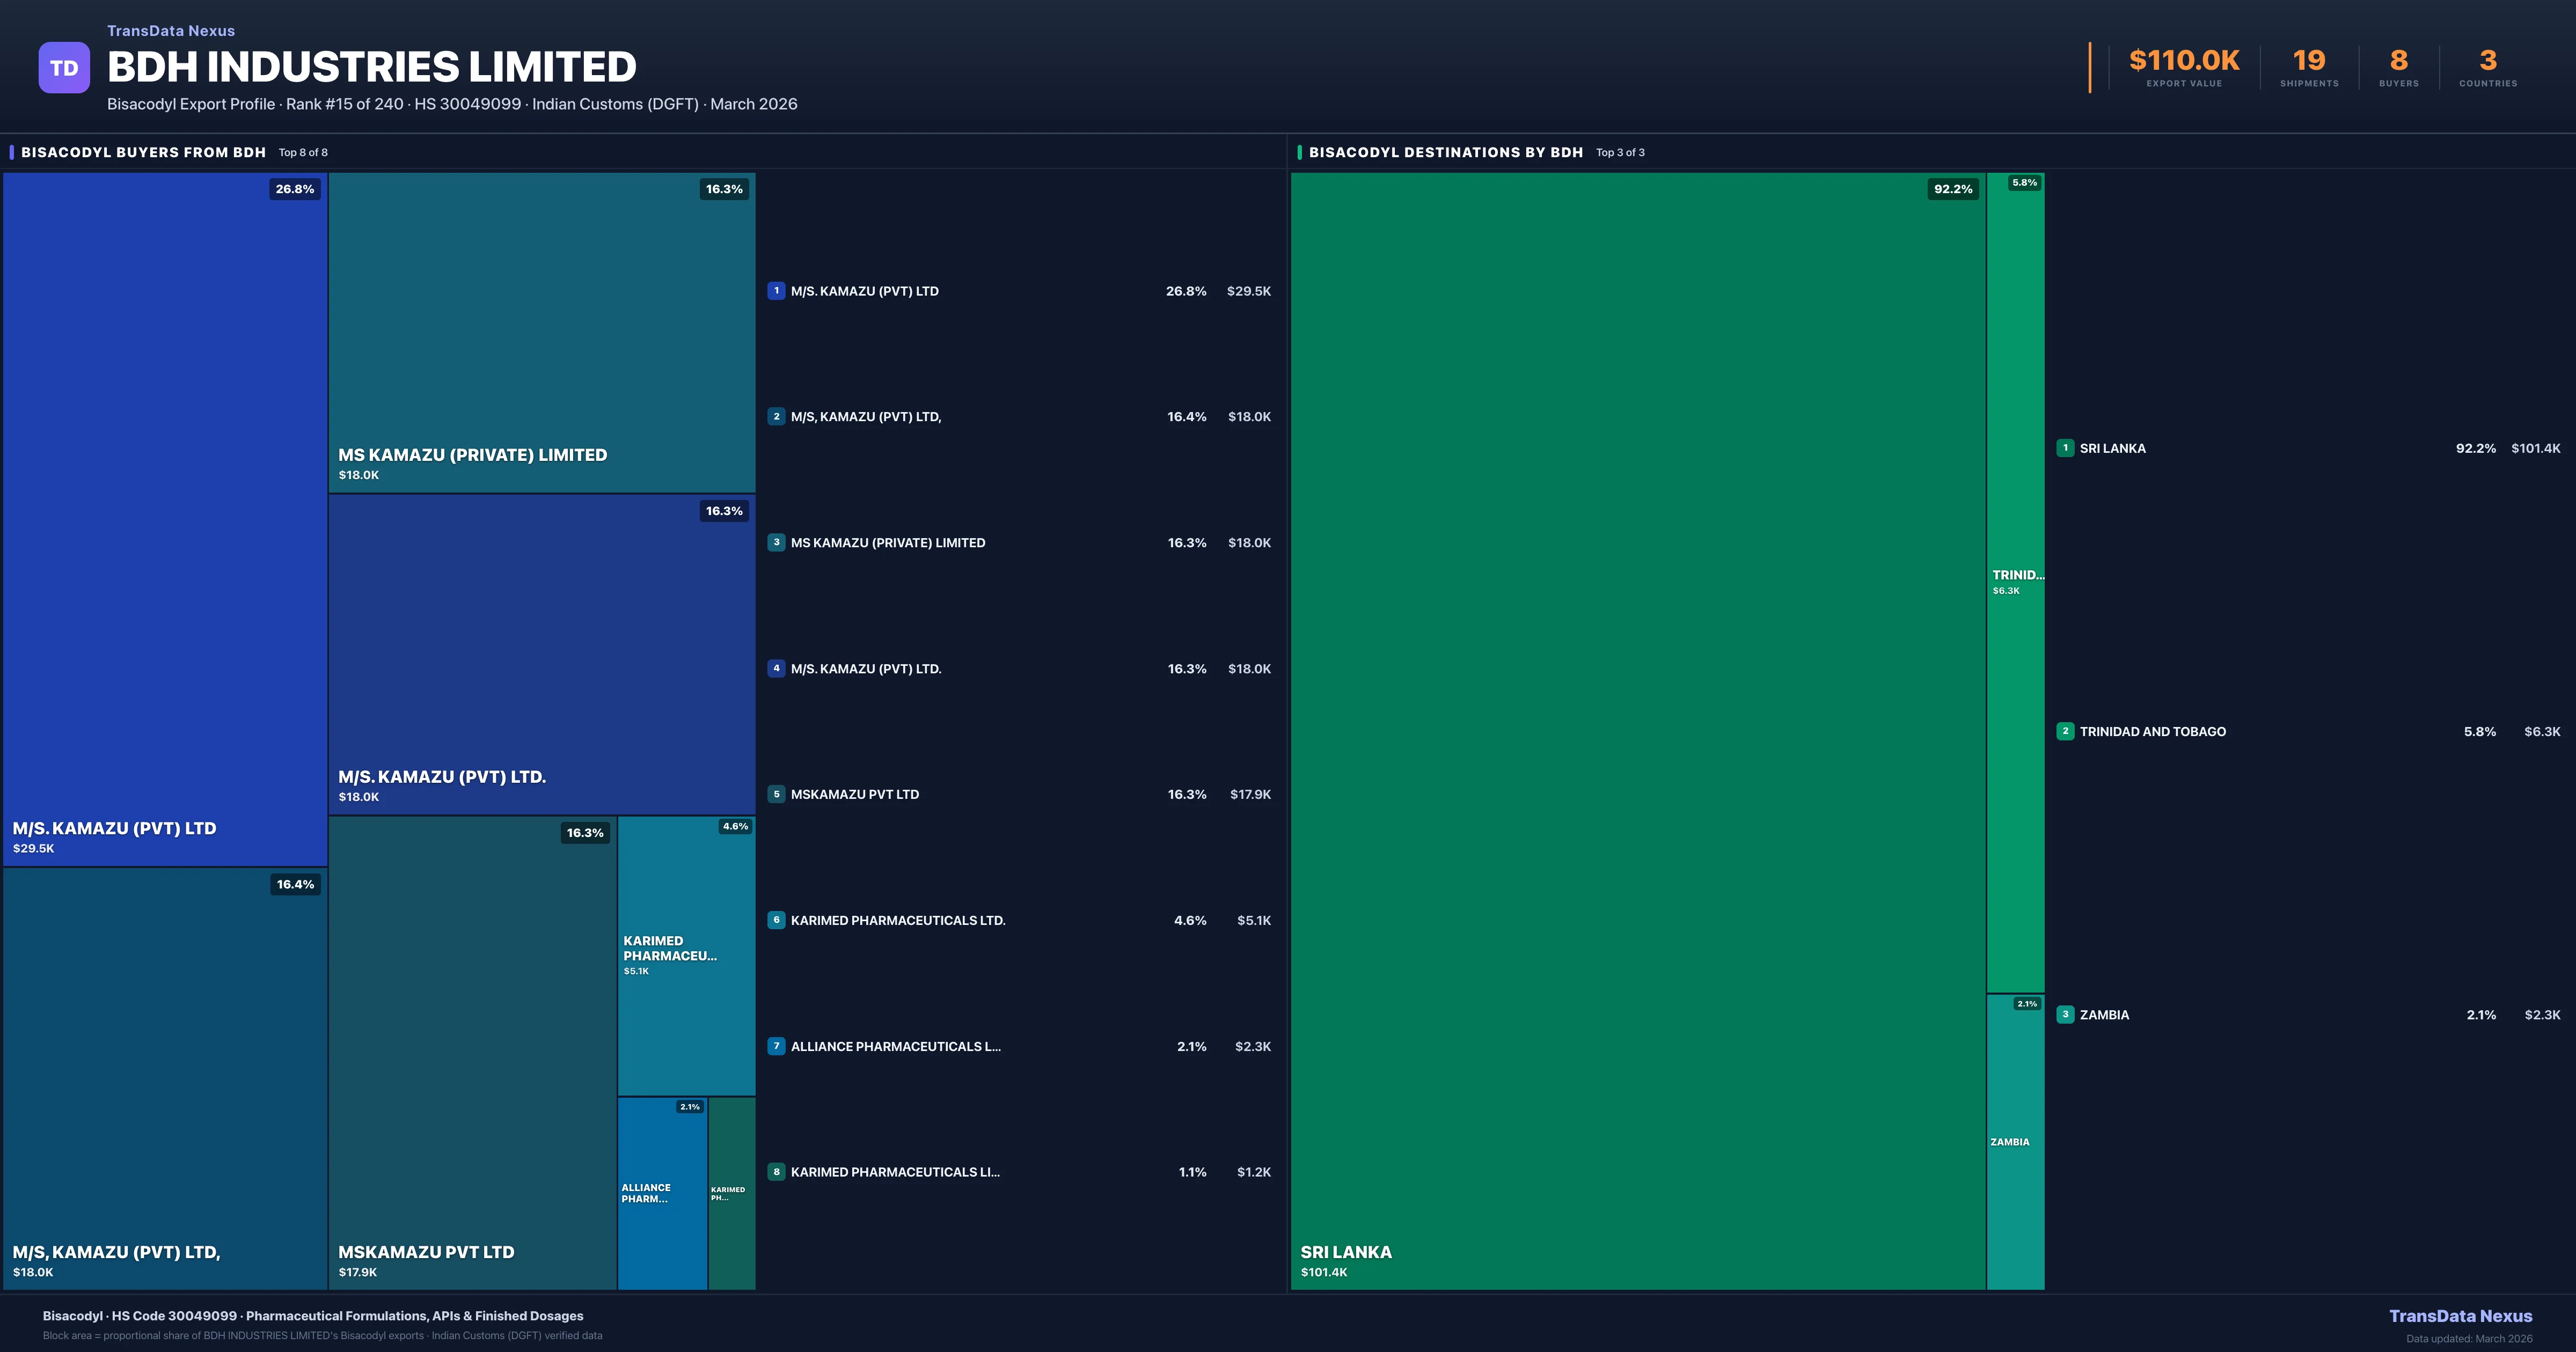This screenshot has height=1352, width=2576.
Task: Switch to the BISACODYL DESTINATIONS BY BDH section
Action: [x=1446, y=152]
